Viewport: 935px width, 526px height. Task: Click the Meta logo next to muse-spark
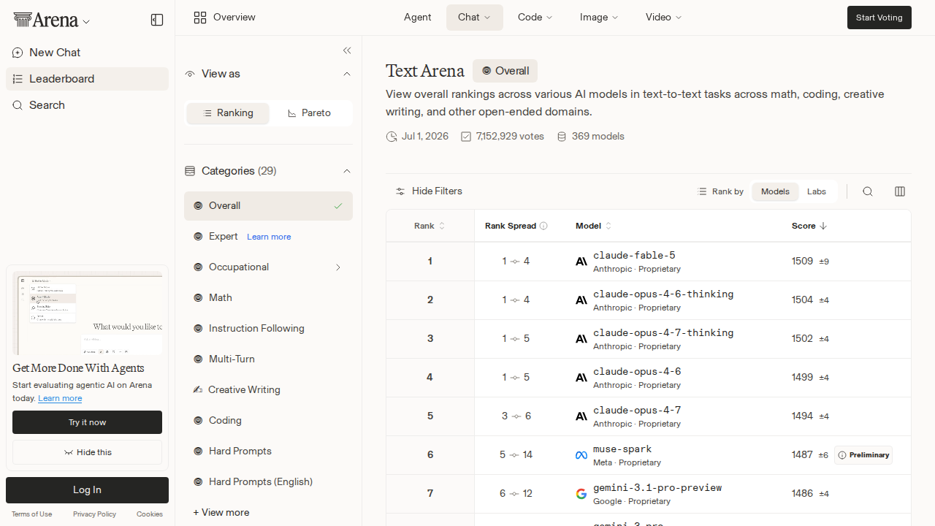(x=581, y=455)
